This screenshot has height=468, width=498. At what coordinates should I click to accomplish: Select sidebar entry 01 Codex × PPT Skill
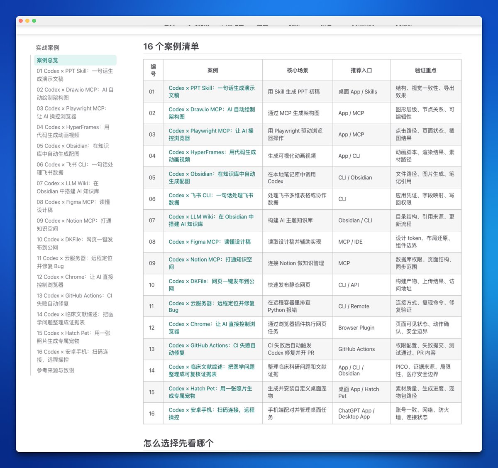coord(75,75)
